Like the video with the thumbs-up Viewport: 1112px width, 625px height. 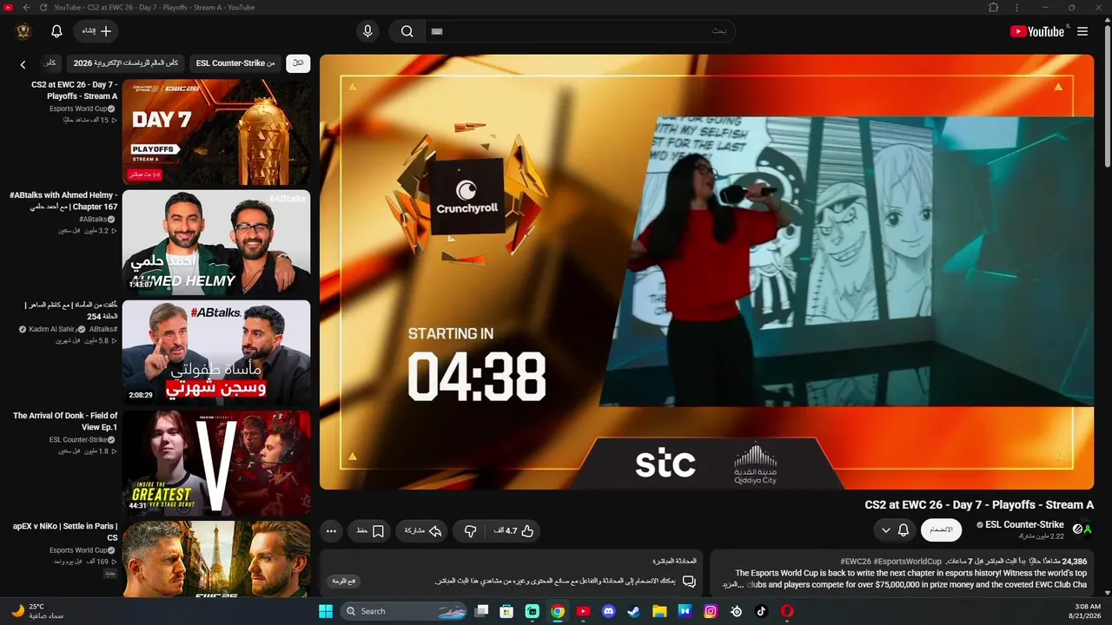tap(515, 530)
